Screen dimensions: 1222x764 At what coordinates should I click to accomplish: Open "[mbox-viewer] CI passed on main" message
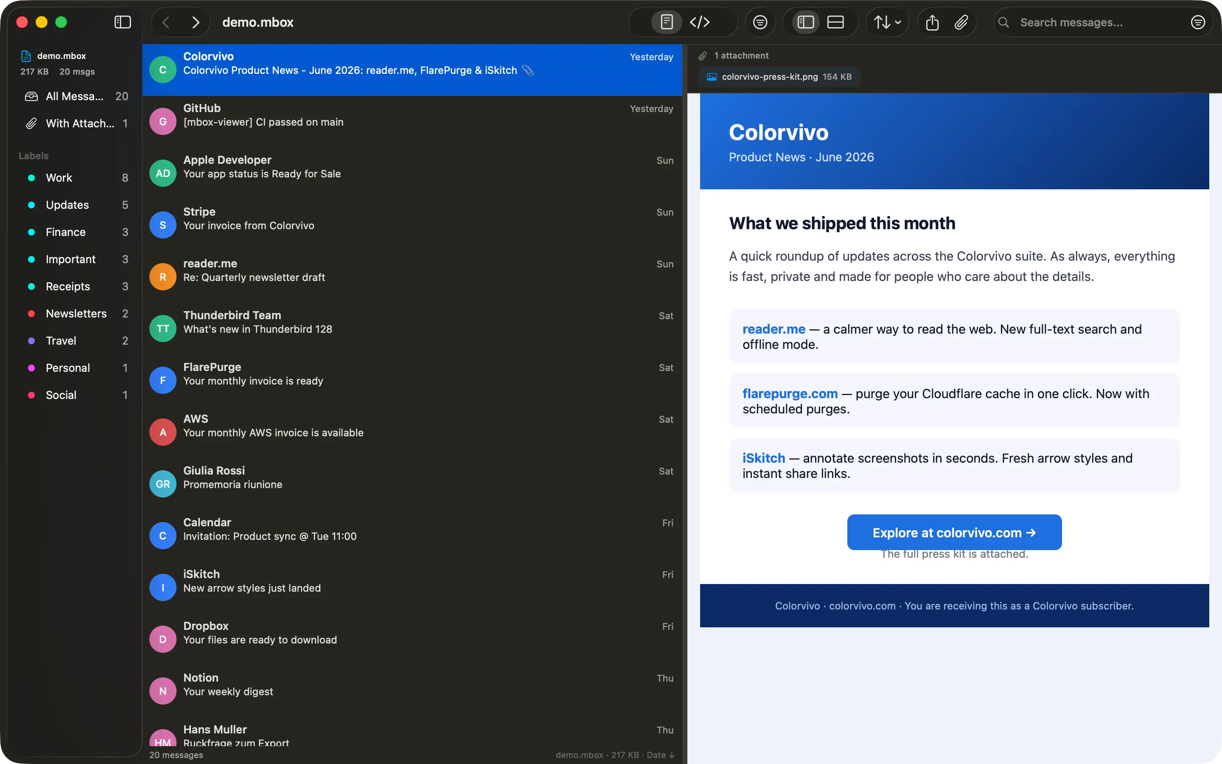click(x=412, y=121)
